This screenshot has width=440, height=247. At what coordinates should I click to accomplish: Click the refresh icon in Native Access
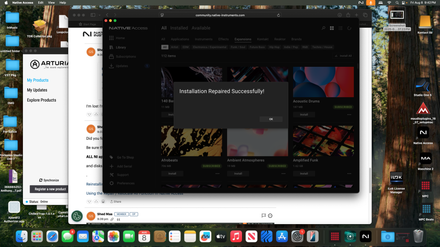pyautogui.click(x=349, y=28)
